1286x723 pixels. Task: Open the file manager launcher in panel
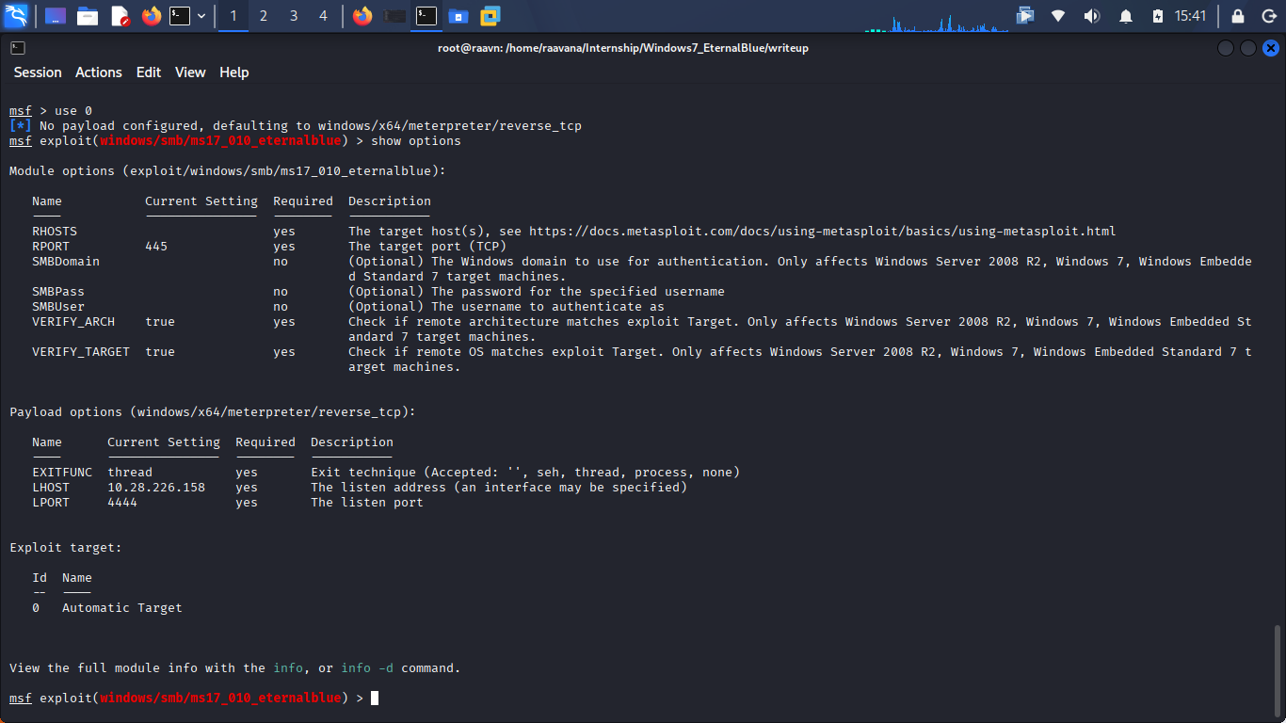[88, 16]
